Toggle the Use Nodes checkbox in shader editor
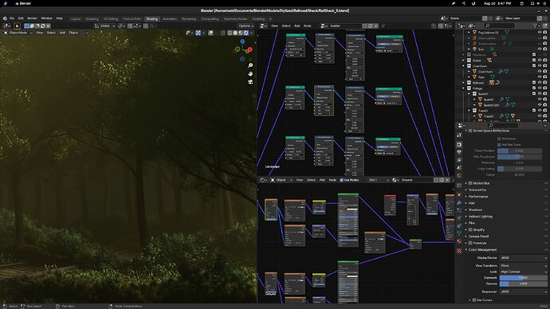 (x=341, y=180)
